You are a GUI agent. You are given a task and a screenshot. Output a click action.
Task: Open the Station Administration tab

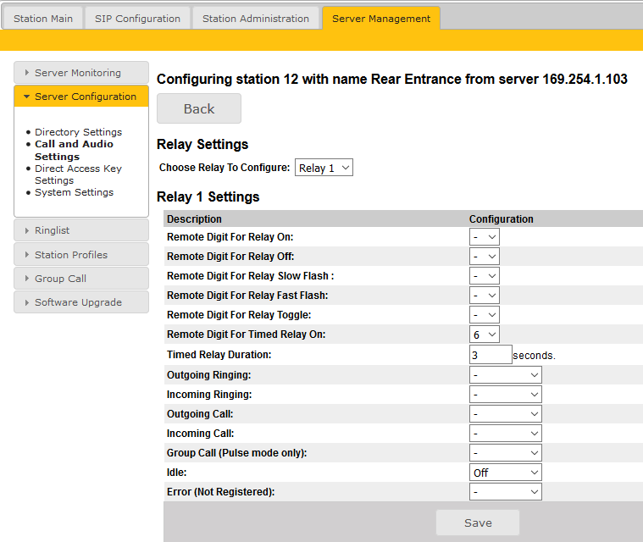[256, 19]
